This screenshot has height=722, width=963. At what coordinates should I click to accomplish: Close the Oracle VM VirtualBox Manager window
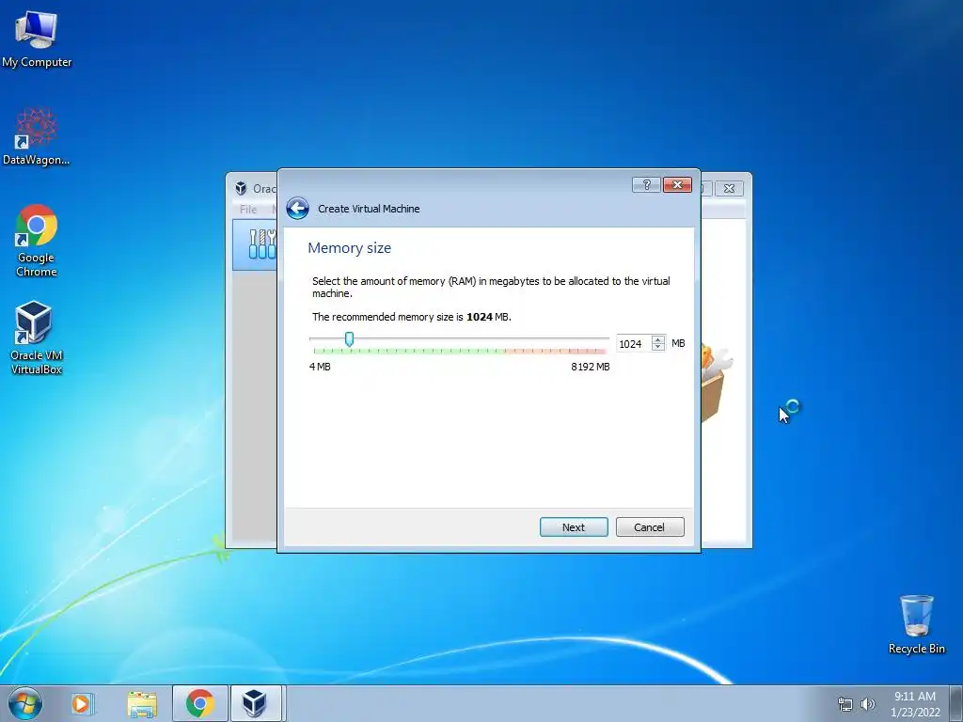click(729, 188)
